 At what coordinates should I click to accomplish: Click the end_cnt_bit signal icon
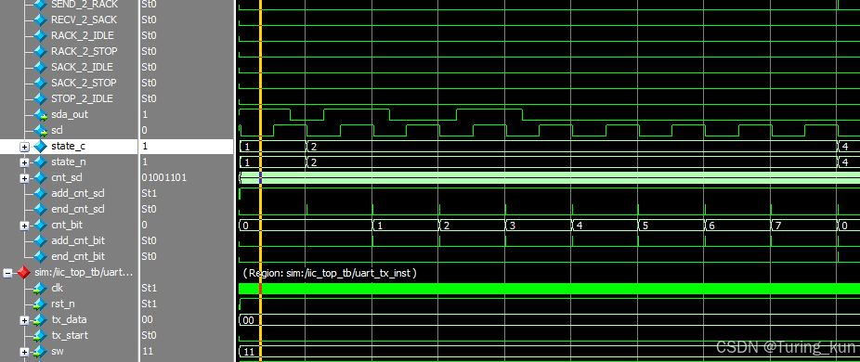coord(40,257)
